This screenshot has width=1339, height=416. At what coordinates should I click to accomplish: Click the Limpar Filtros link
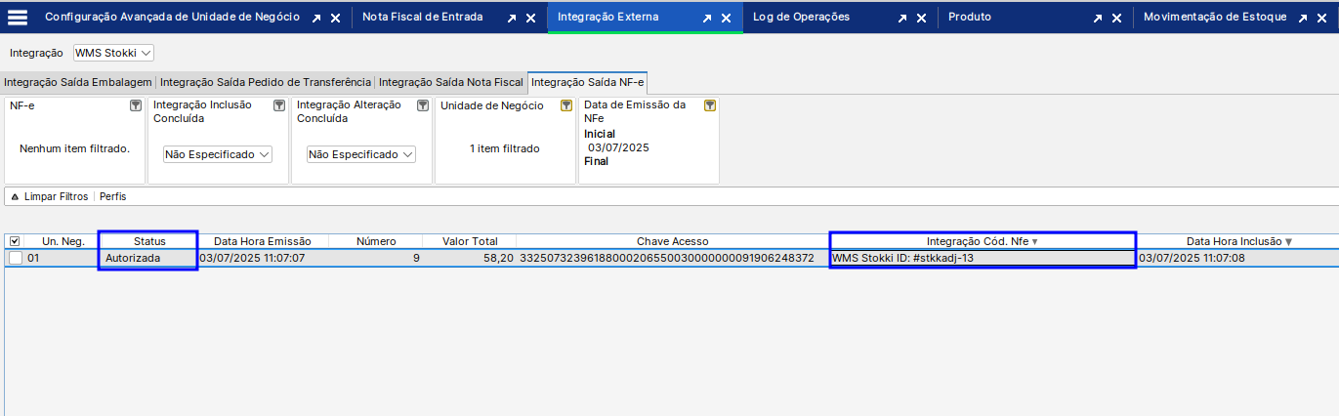pos(56,197)
